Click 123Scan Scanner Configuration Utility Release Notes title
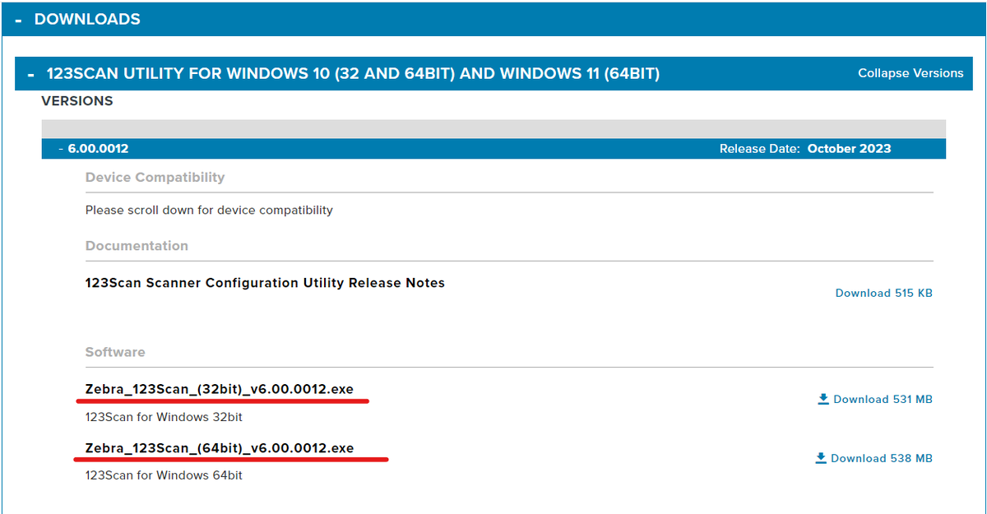Screen dimensions: 987x514 coord(265,283)
